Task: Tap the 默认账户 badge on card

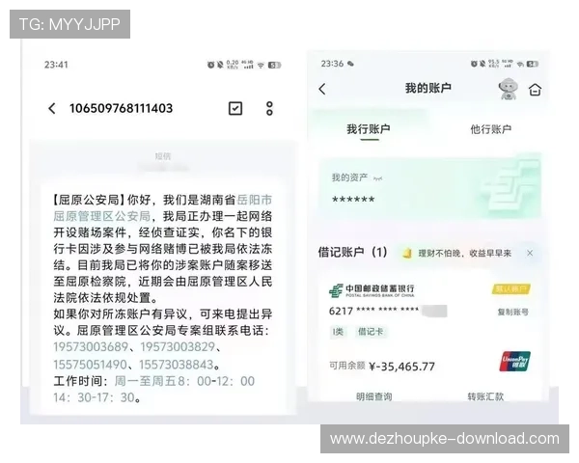Action: coord(511,288)
